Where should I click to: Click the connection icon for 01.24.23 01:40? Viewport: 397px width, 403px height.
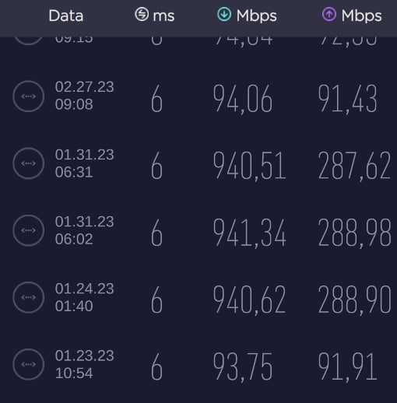(x=29, y=297)
